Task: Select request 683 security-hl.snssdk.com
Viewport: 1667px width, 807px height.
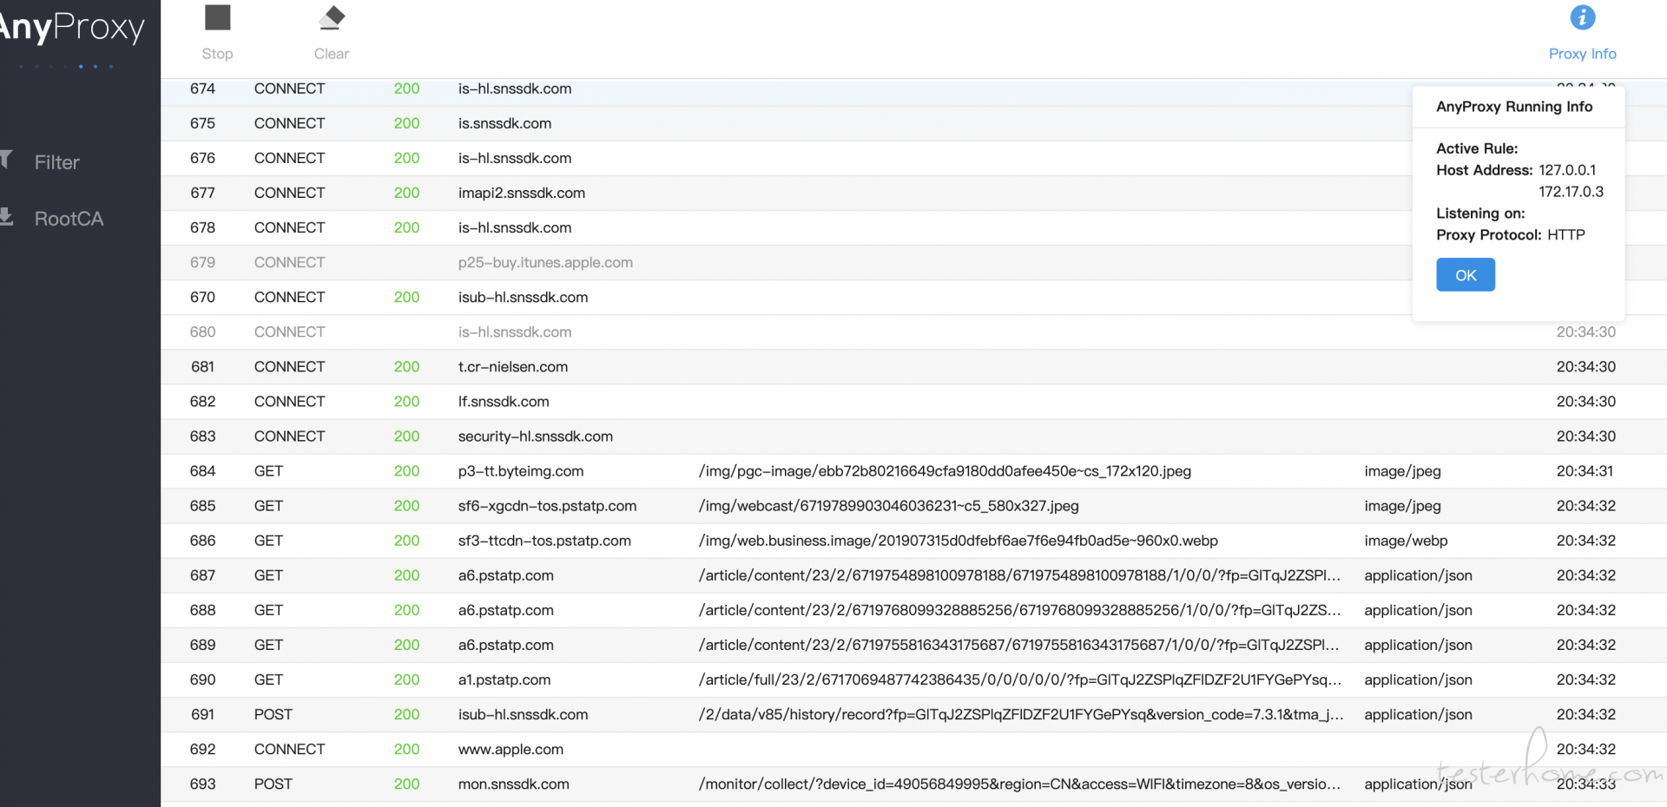Action: point(913,436)
